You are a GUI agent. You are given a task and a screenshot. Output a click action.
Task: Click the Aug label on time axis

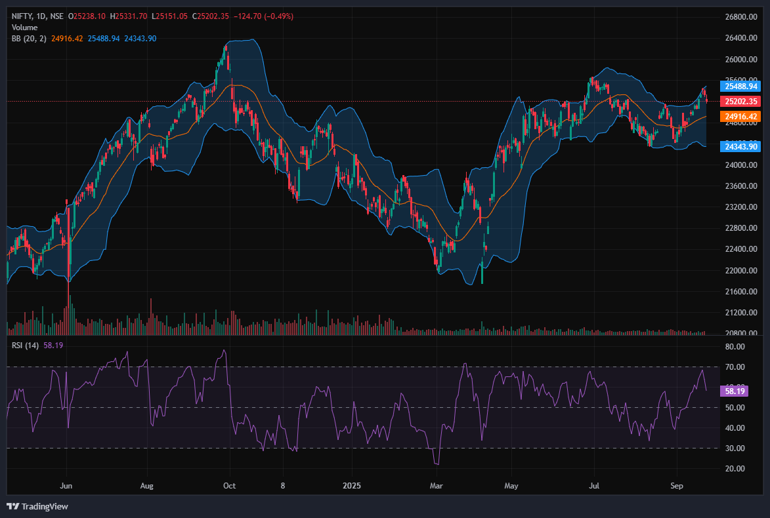(x=147, y=486)
